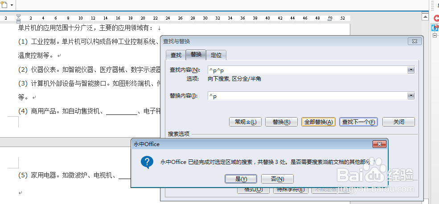439x204 pixels.
Task: Click the red back arrow icon in sidebar
Action: tap(436, 18)
